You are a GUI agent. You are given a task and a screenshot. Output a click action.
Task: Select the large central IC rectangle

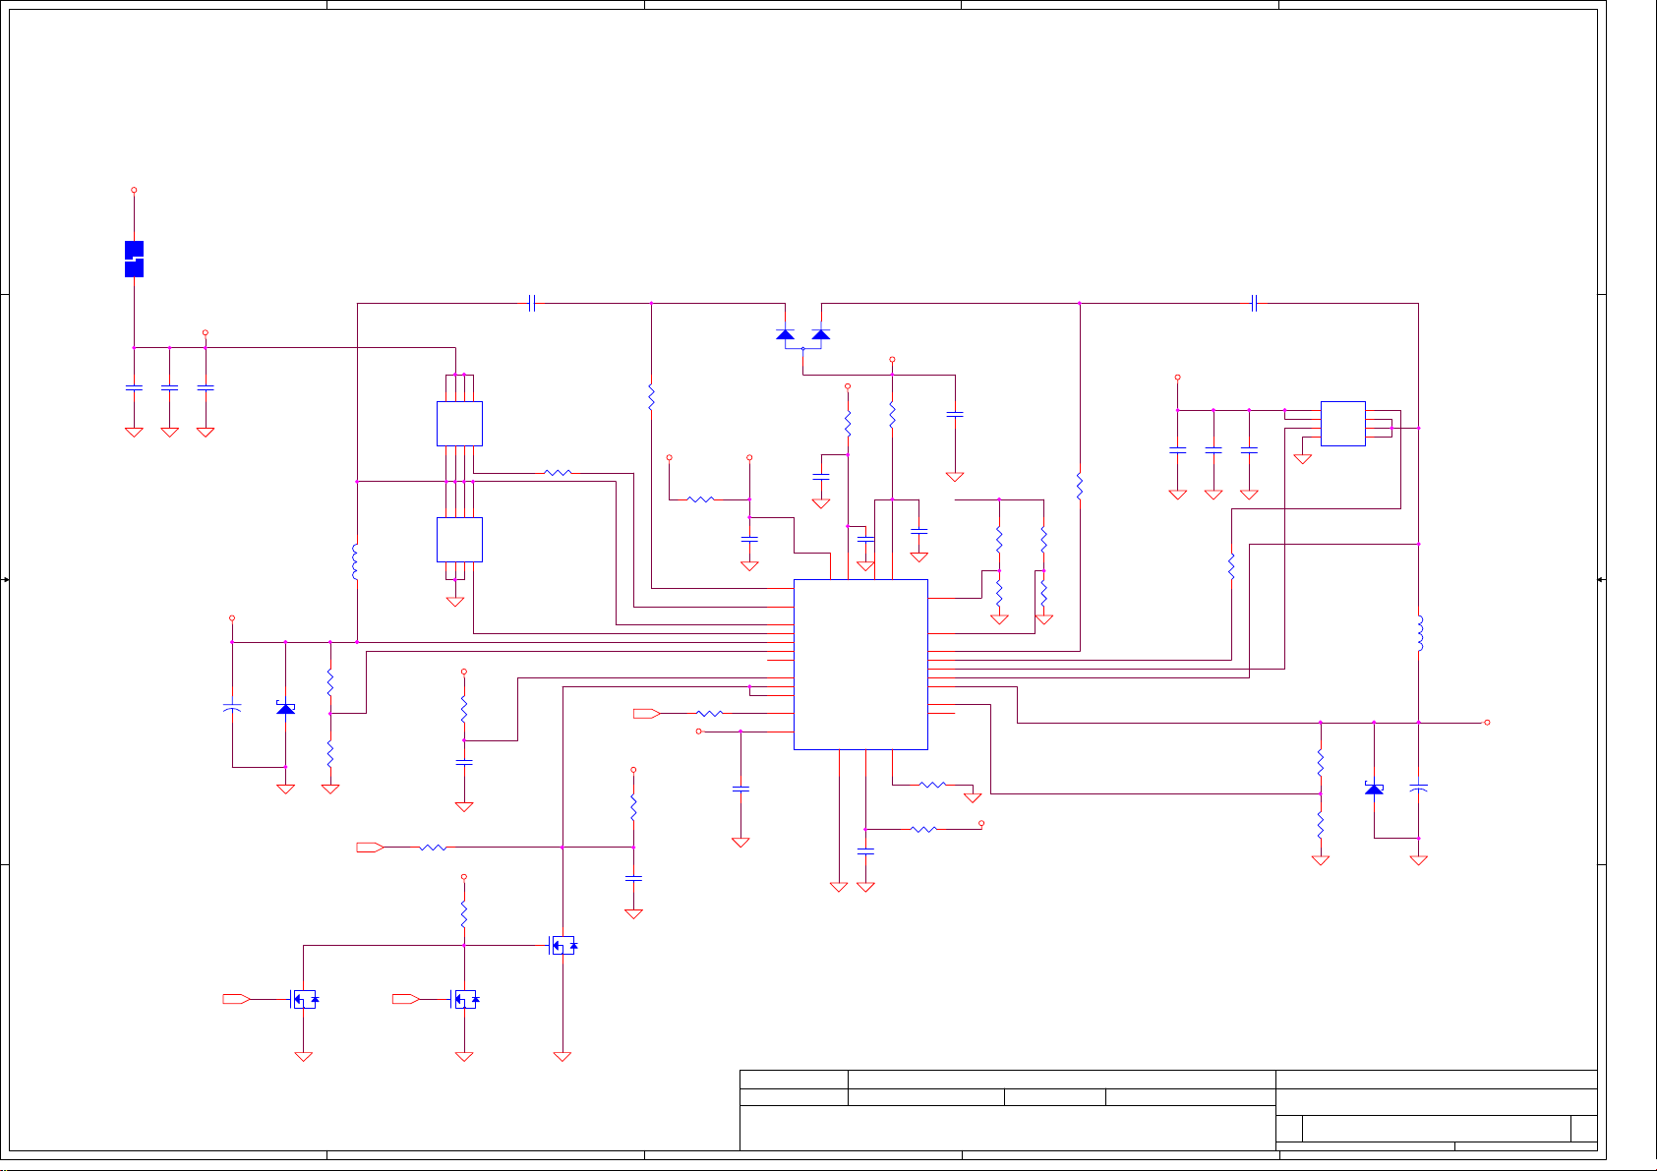pyautogui.click(x=860, y=665)
